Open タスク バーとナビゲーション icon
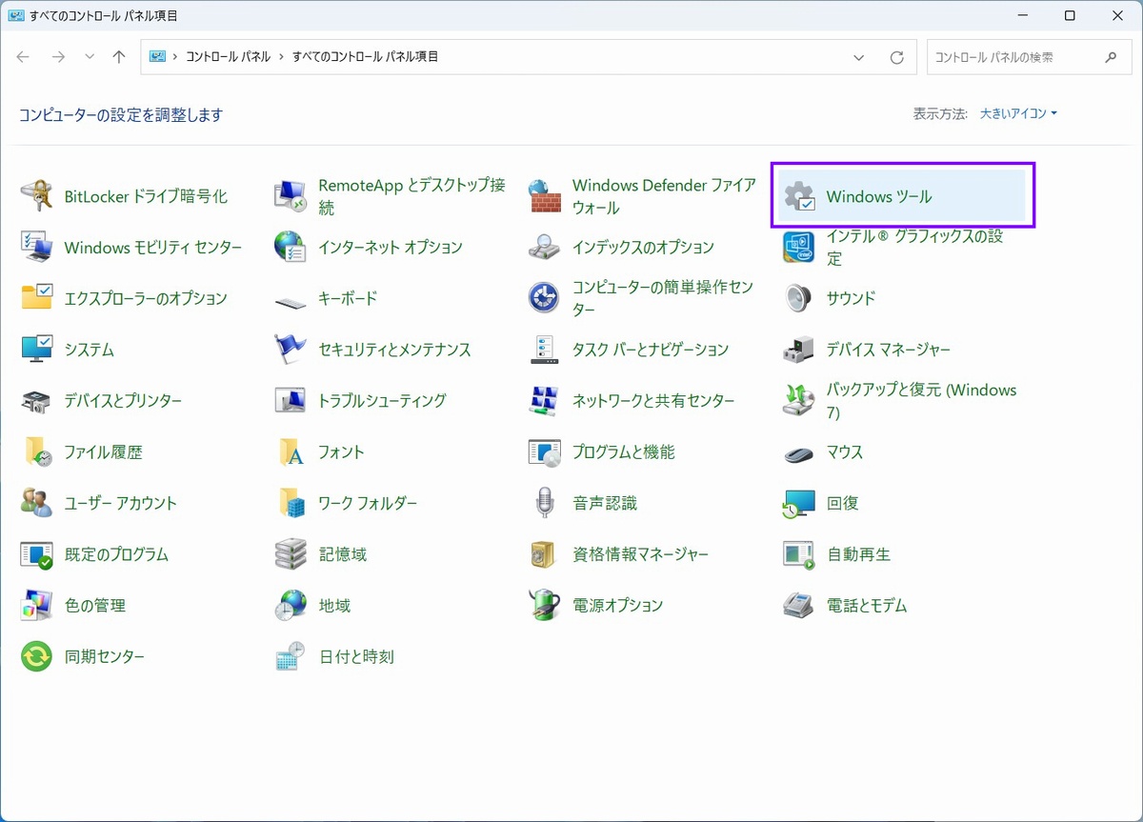 coord(545,350)
